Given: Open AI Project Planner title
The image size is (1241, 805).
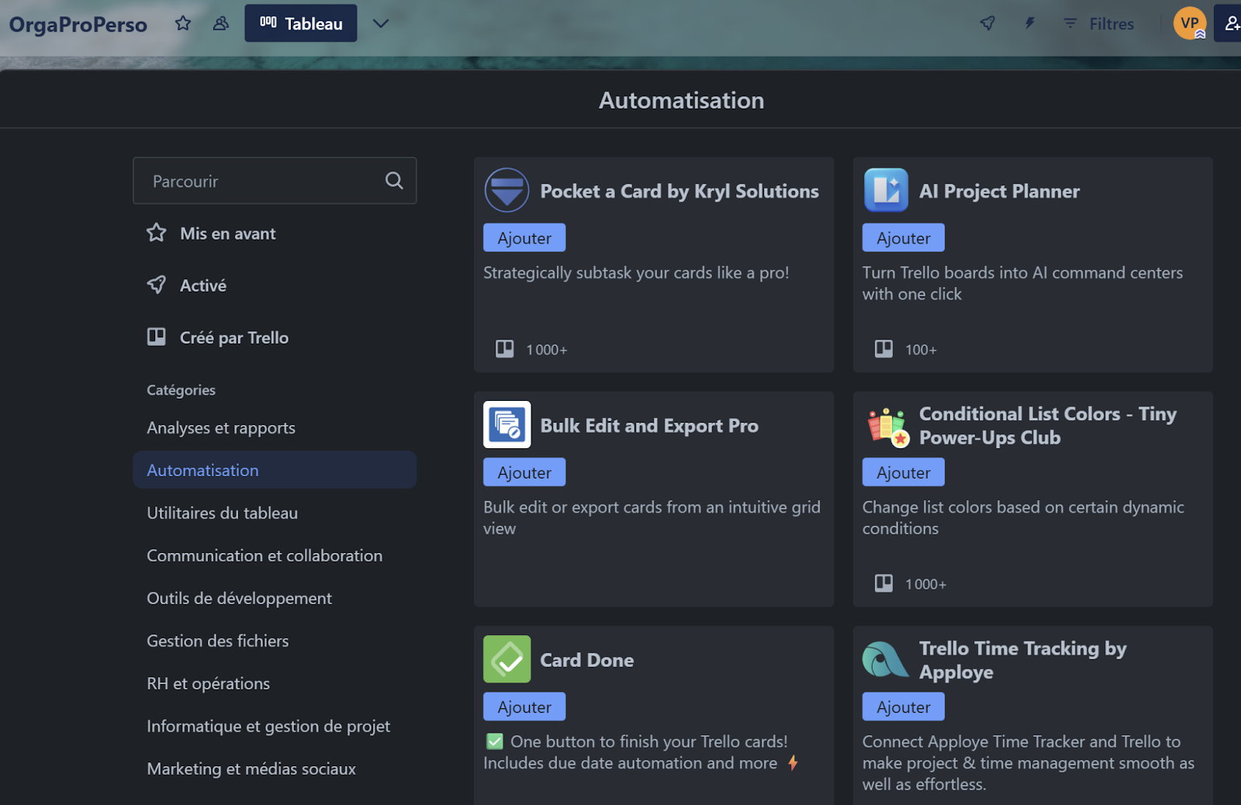Looking at the screenshot, I should coord(999,192).
